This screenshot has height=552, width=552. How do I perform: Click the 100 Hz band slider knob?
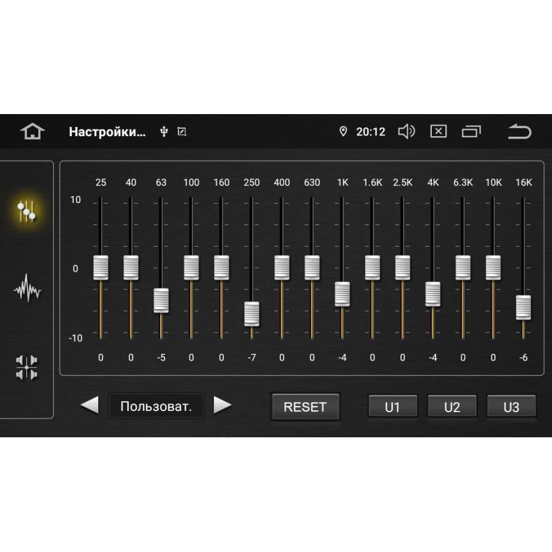point(191,268)
